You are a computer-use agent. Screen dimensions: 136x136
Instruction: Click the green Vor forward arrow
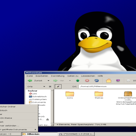pos(55,81)
